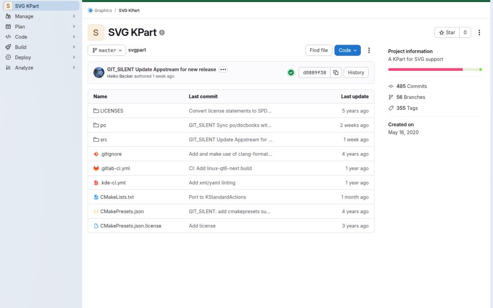This screenshot has width=493, height=308.
Task: Open the CMakeLists.txt file name
Action: (x=117, y=197)
